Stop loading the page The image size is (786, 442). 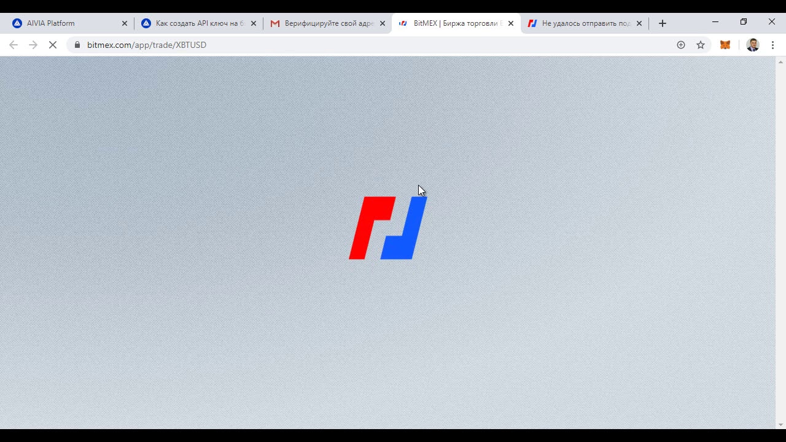53,45
